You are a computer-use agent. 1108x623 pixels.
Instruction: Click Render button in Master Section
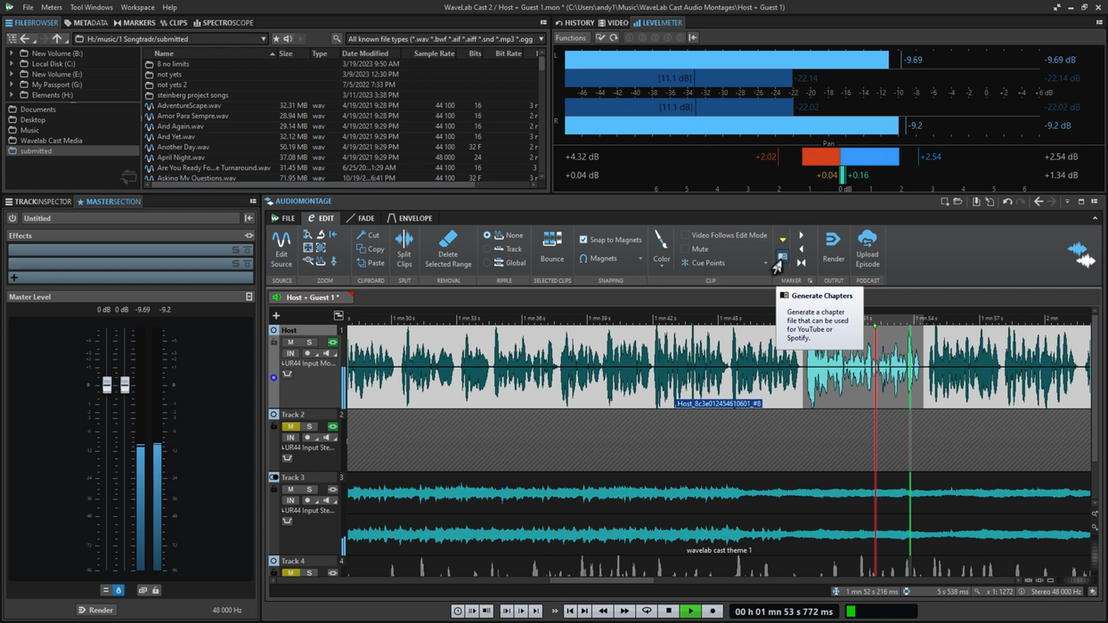[95, 610]
